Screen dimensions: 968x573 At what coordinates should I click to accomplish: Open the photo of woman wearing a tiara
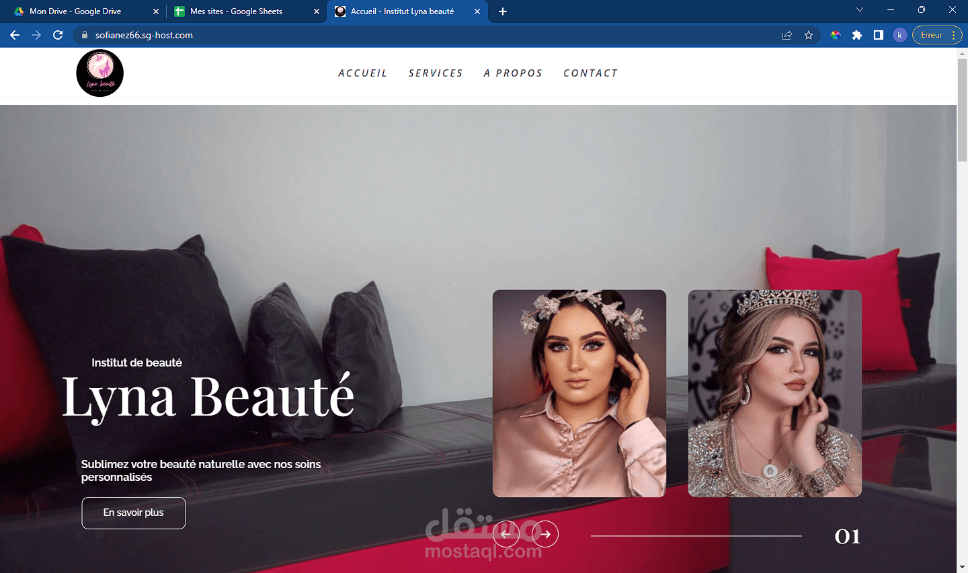pos(775,393)
